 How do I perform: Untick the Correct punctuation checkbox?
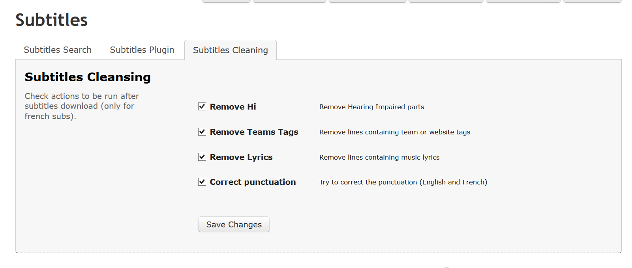(x=202, y=182)
